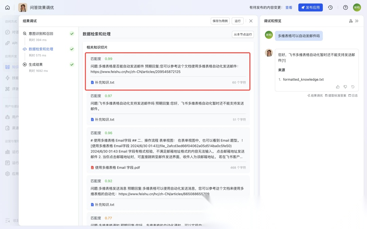The height and width of the screenshot is (229, 367).
Task: Open formatted_knowledge.txt source
Action: tap(303, 79)
